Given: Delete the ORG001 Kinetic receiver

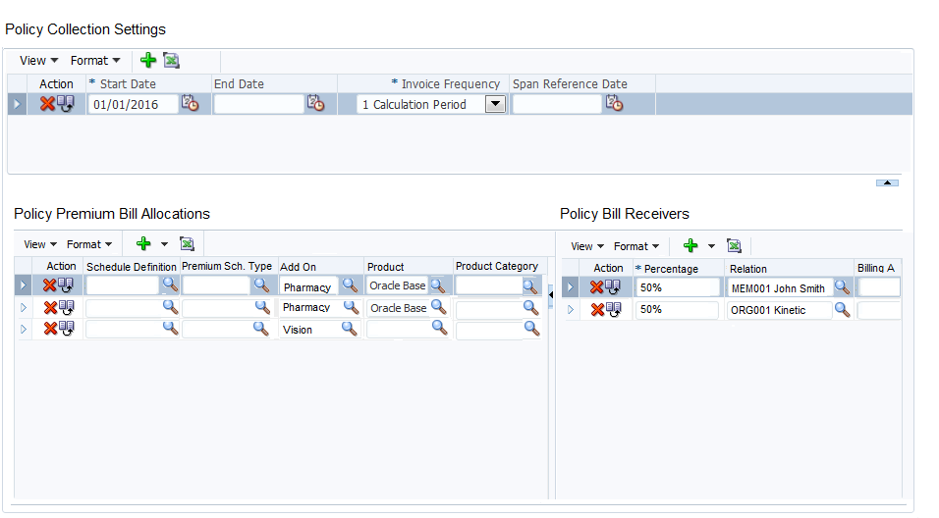Looking at the screenshot, I should [597, 309].
